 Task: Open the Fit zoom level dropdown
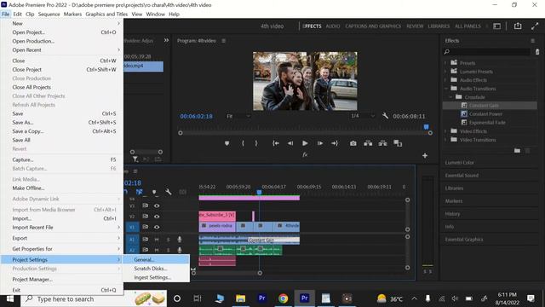238,116
